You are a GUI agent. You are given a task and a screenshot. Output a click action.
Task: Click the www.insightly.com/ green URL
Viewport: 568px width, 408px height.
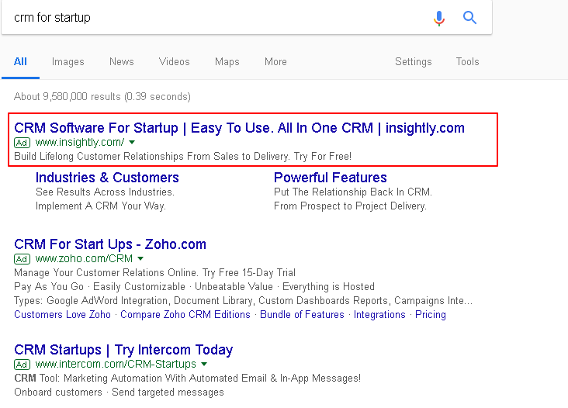[x=80, y=142]
